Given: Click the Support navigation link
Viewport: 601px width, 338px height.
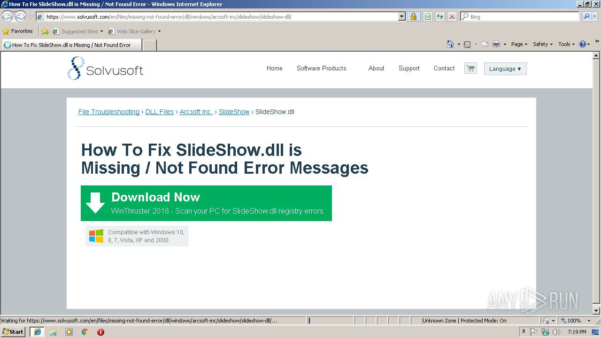Looking at the screenshot, I should (x=409, y=68).
